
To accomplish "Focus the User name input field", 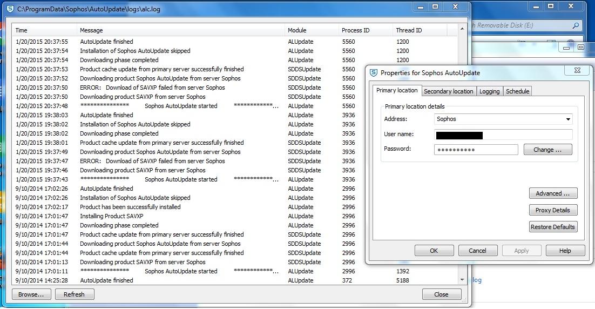I will pyautogui.click(x=503, y=135).
